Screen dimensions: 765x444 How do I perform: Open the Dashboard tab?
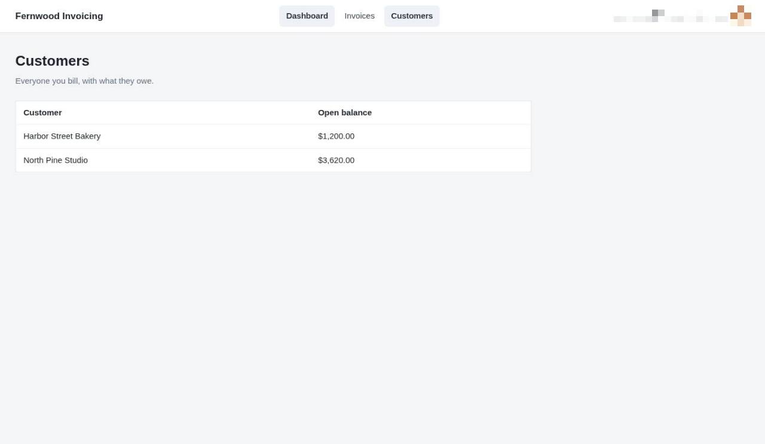point(307,16)
